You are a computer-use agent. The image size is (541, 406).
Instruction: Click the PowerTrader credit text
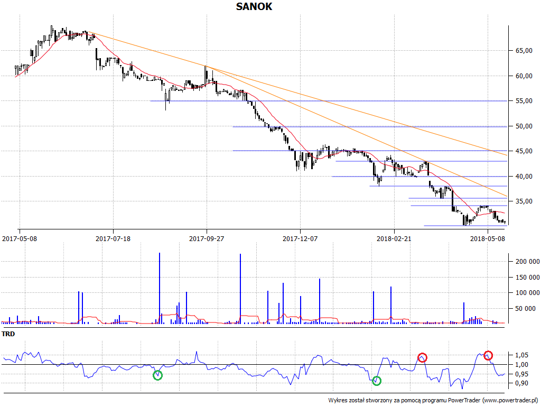[x=433, y=401]
